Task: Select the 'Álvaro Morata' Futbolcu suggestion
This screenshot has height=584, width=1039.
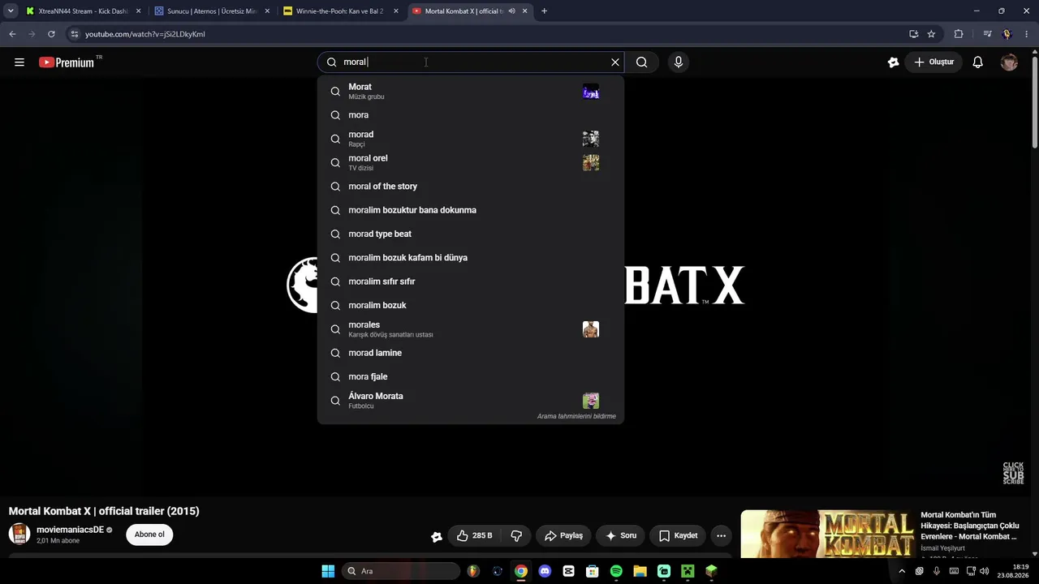Action: tap(471, 401)
